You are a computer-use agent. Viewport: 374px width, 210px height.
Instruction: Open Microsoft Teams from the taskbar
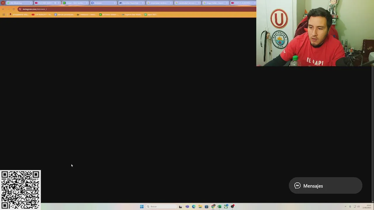click(187, 206)
